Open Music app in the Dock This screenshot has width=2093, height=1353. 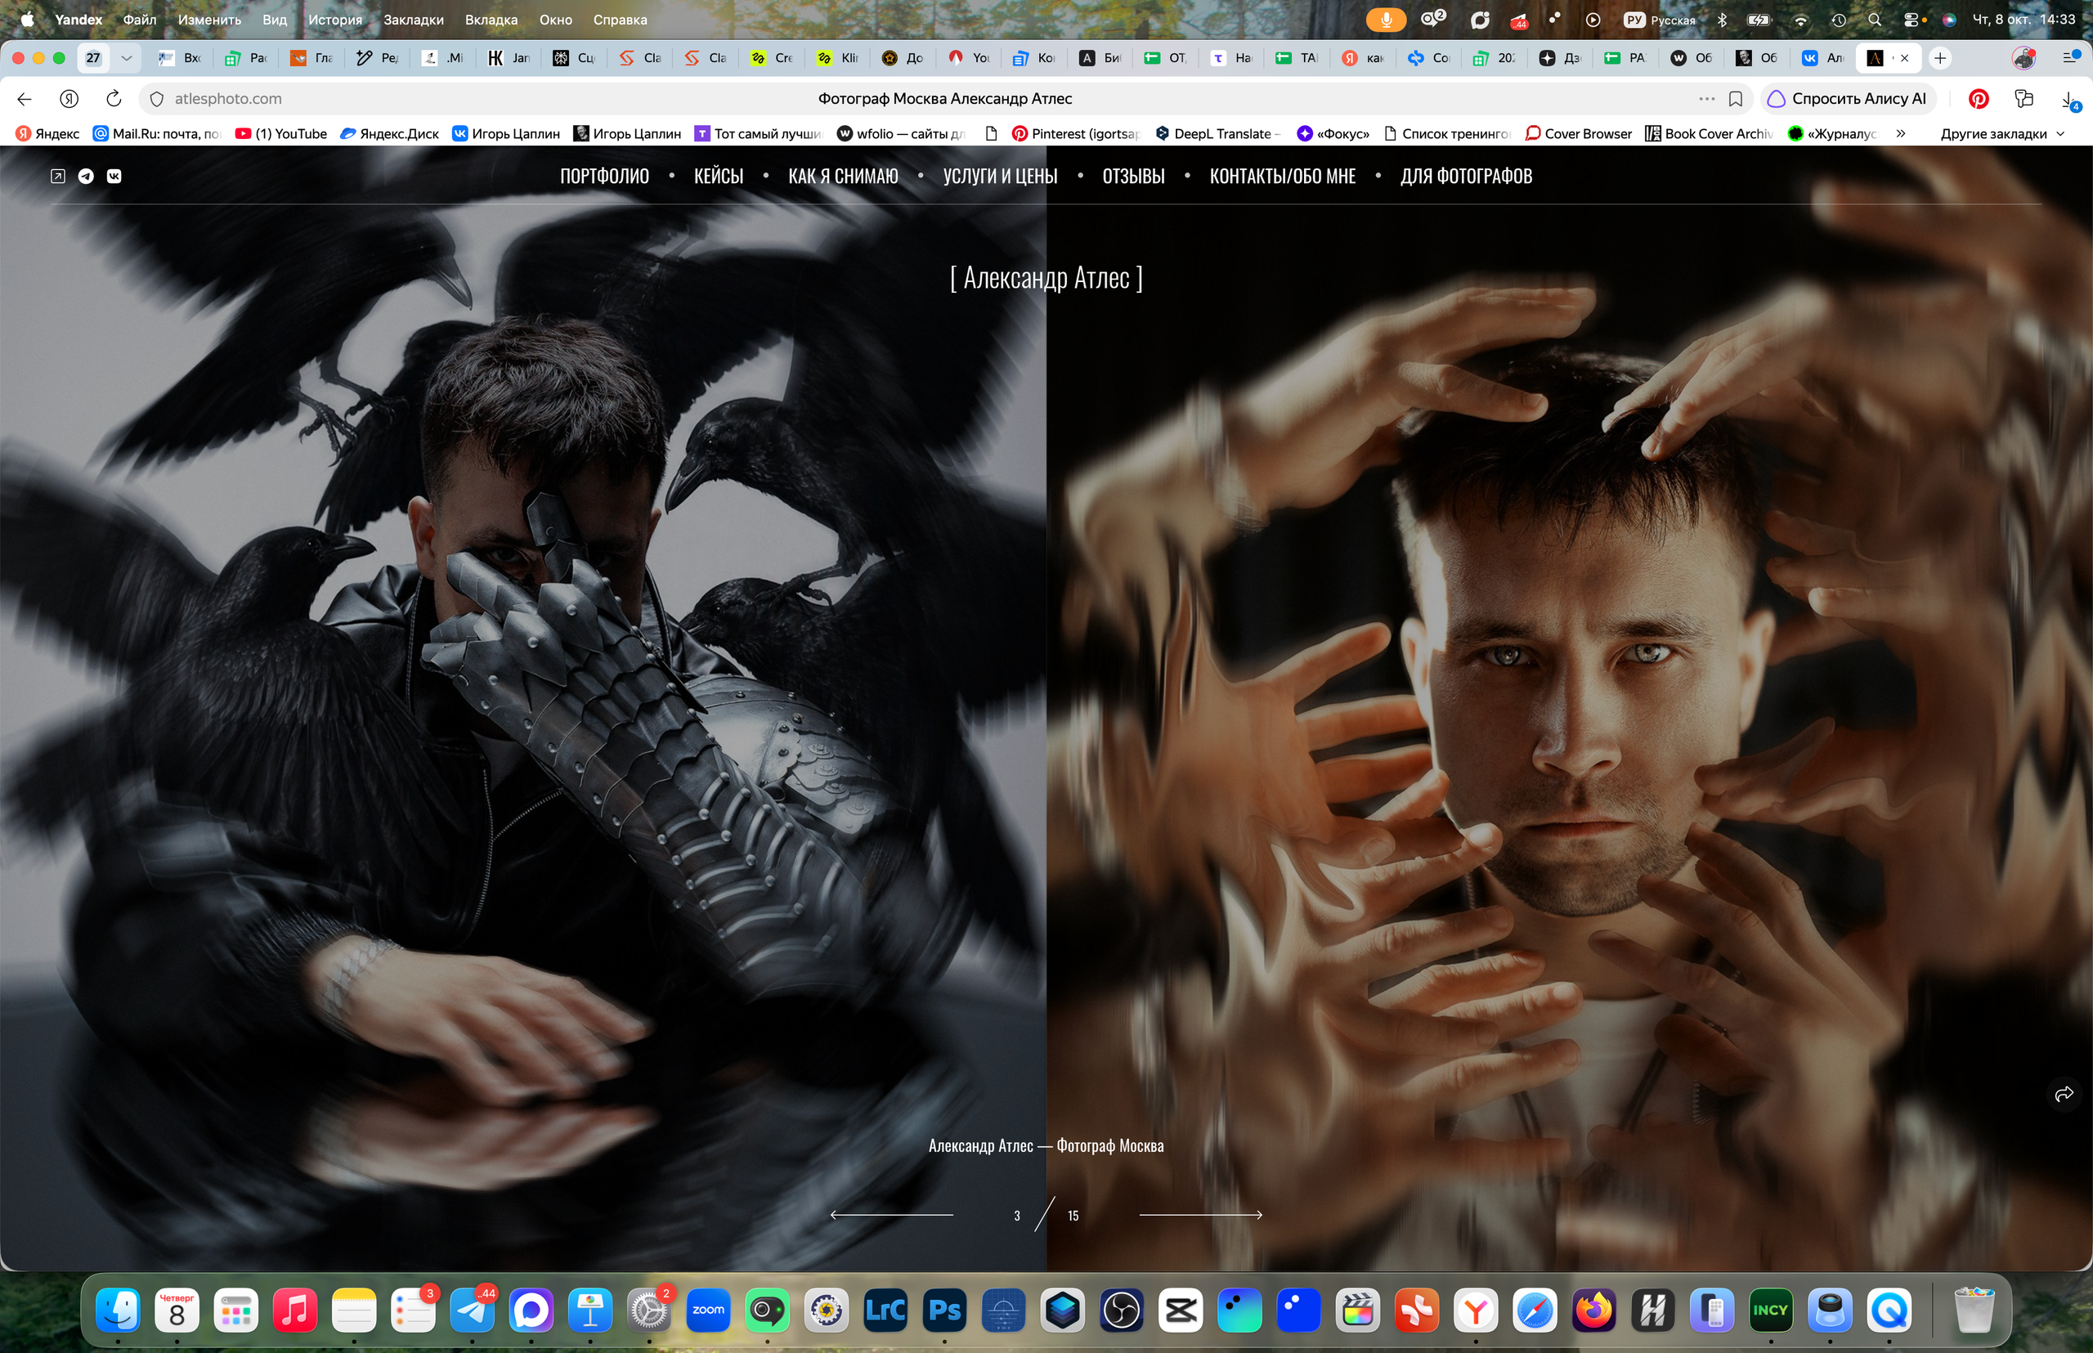295,1310
